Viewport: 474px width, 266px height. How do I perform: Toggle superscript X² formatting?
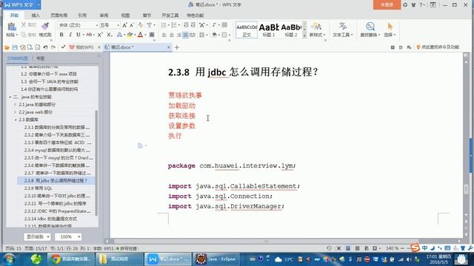(x=100, y=35)
